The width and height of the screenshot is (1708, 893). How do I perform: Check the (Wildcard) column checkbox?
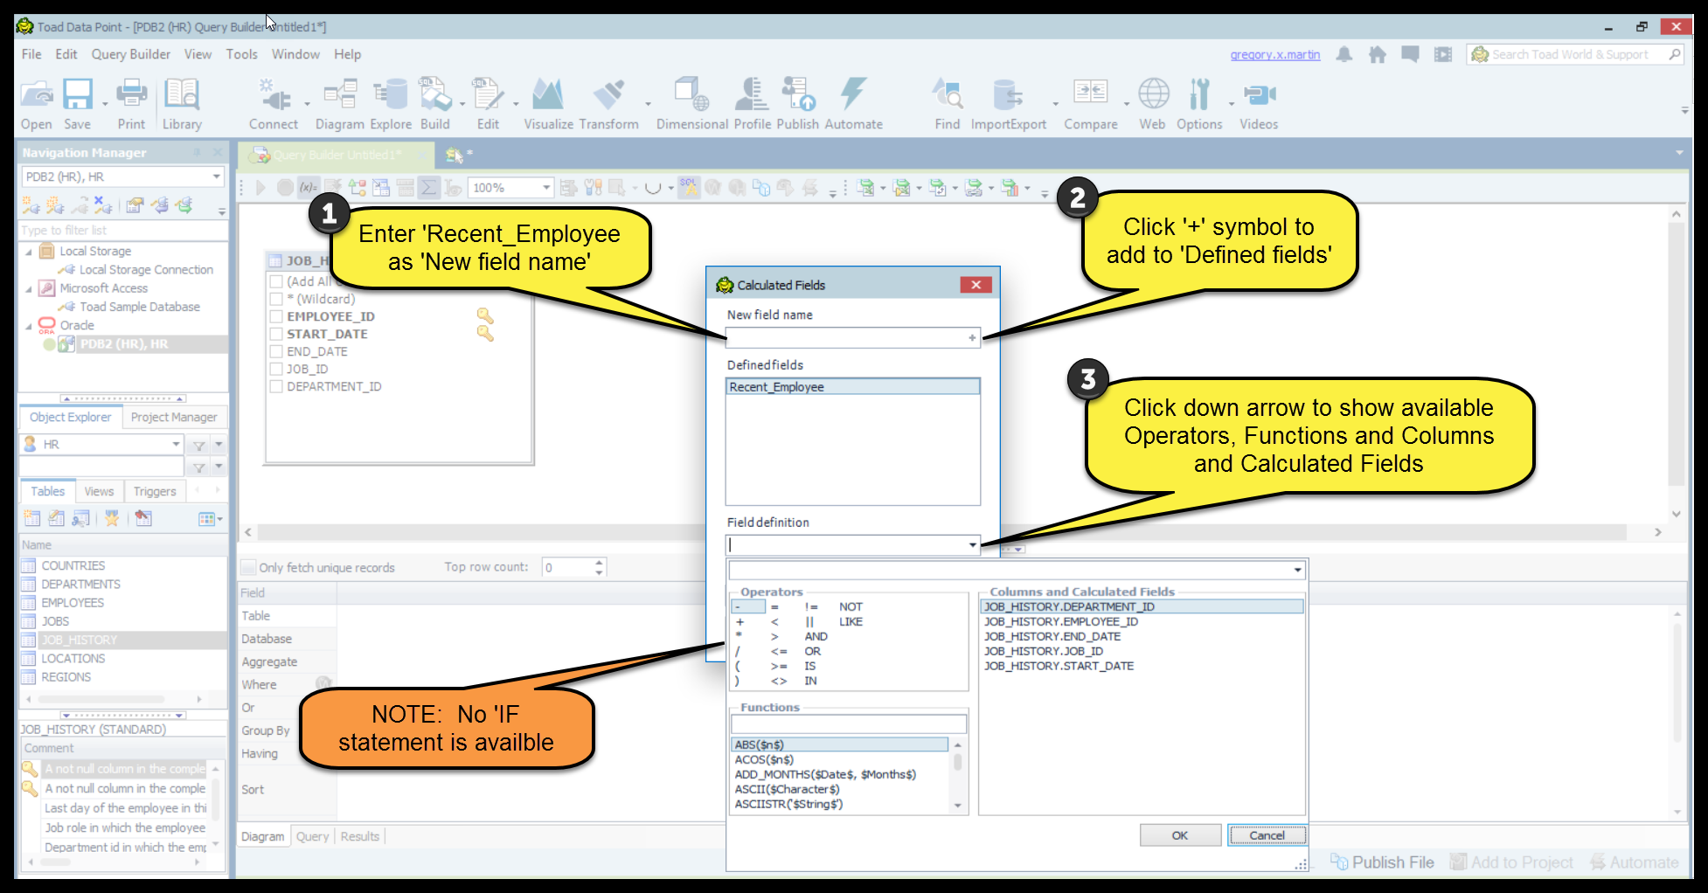(x=276, y=299)
